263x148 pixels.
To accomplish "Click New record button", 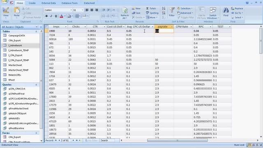I will coord(136,8).
